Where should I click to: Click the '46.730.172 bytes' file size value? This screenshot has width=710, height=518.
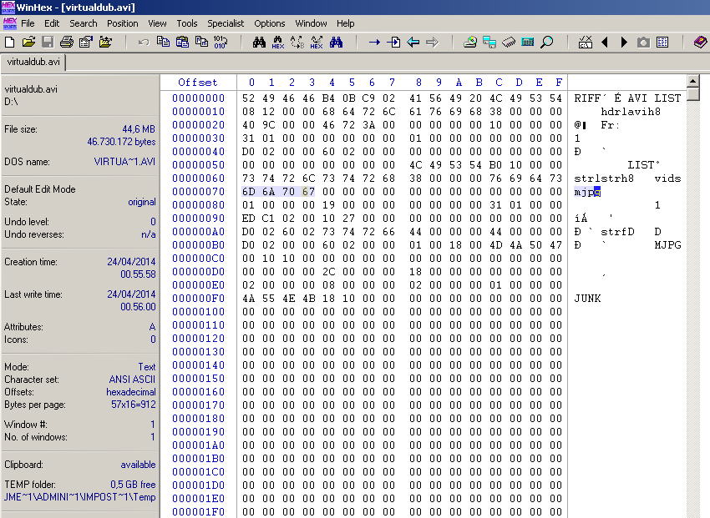pos(121,142)
